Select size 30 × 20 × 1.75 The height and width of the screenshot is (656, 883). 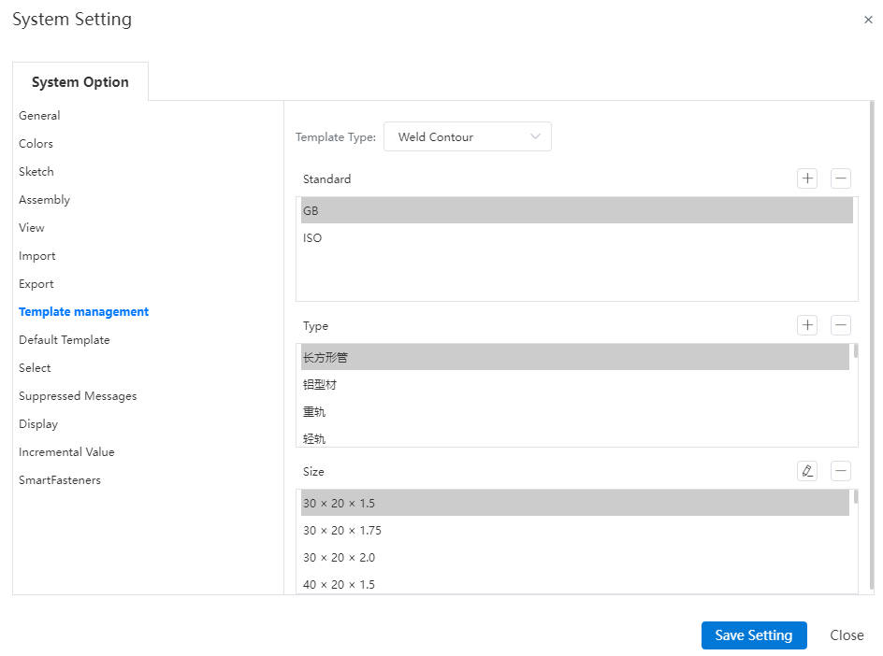point(575,530)
